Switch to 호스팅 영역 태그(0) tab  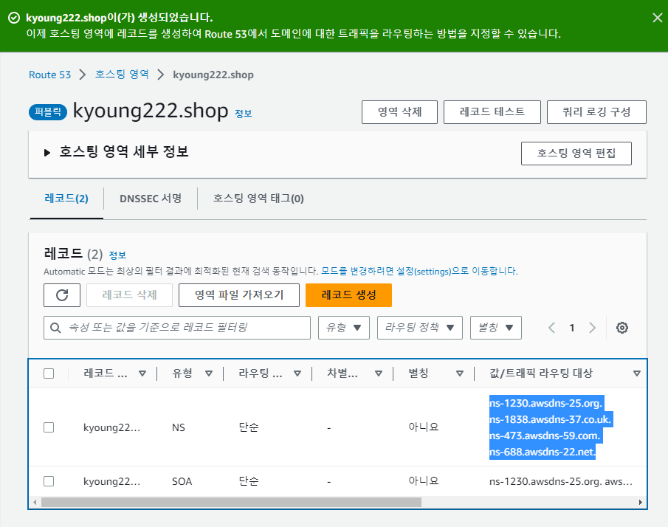coord(258,199)
